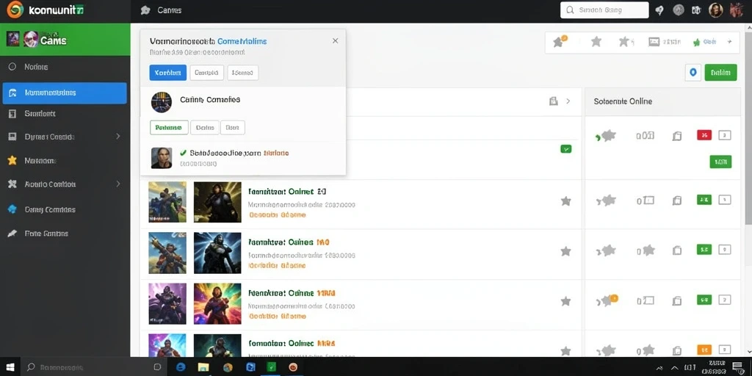
Task: Close the popup with the X button
Action: tap(335, 41)
